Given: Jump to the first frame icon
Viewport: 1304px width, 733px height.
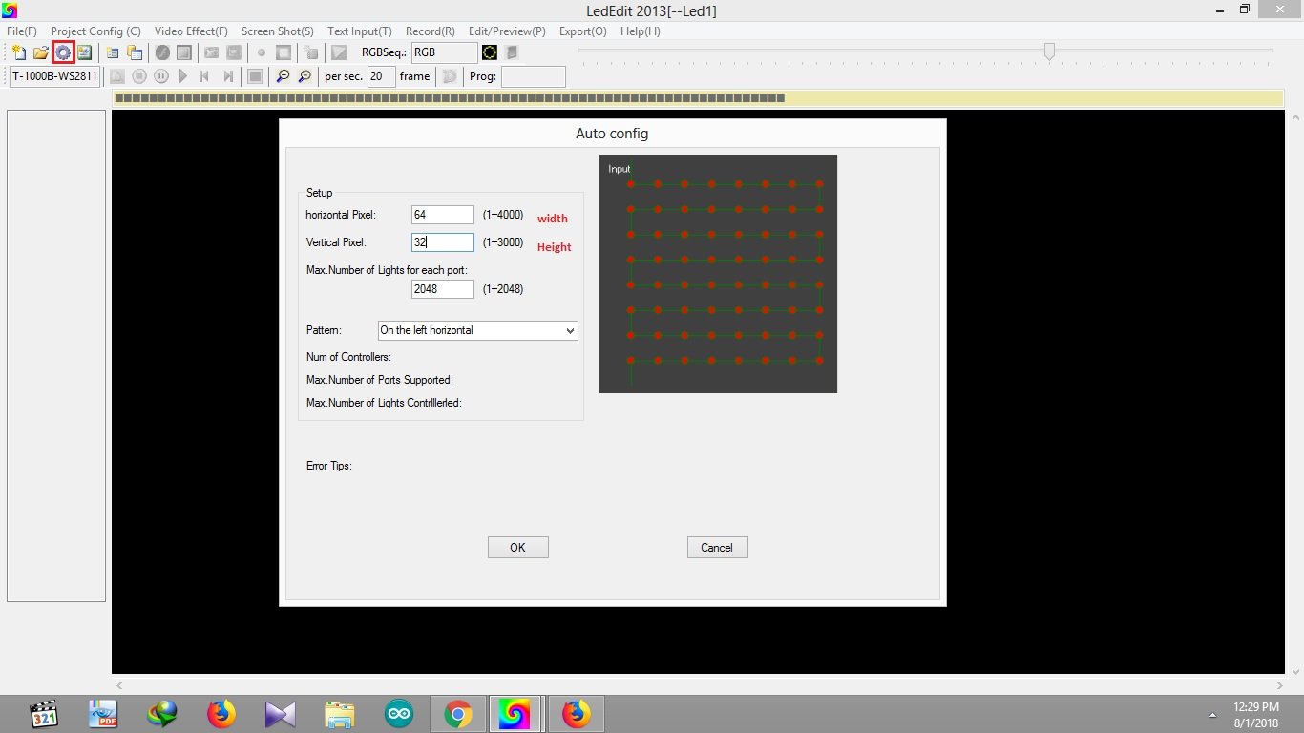Looking at the screenshot, I should coord(203,75).
